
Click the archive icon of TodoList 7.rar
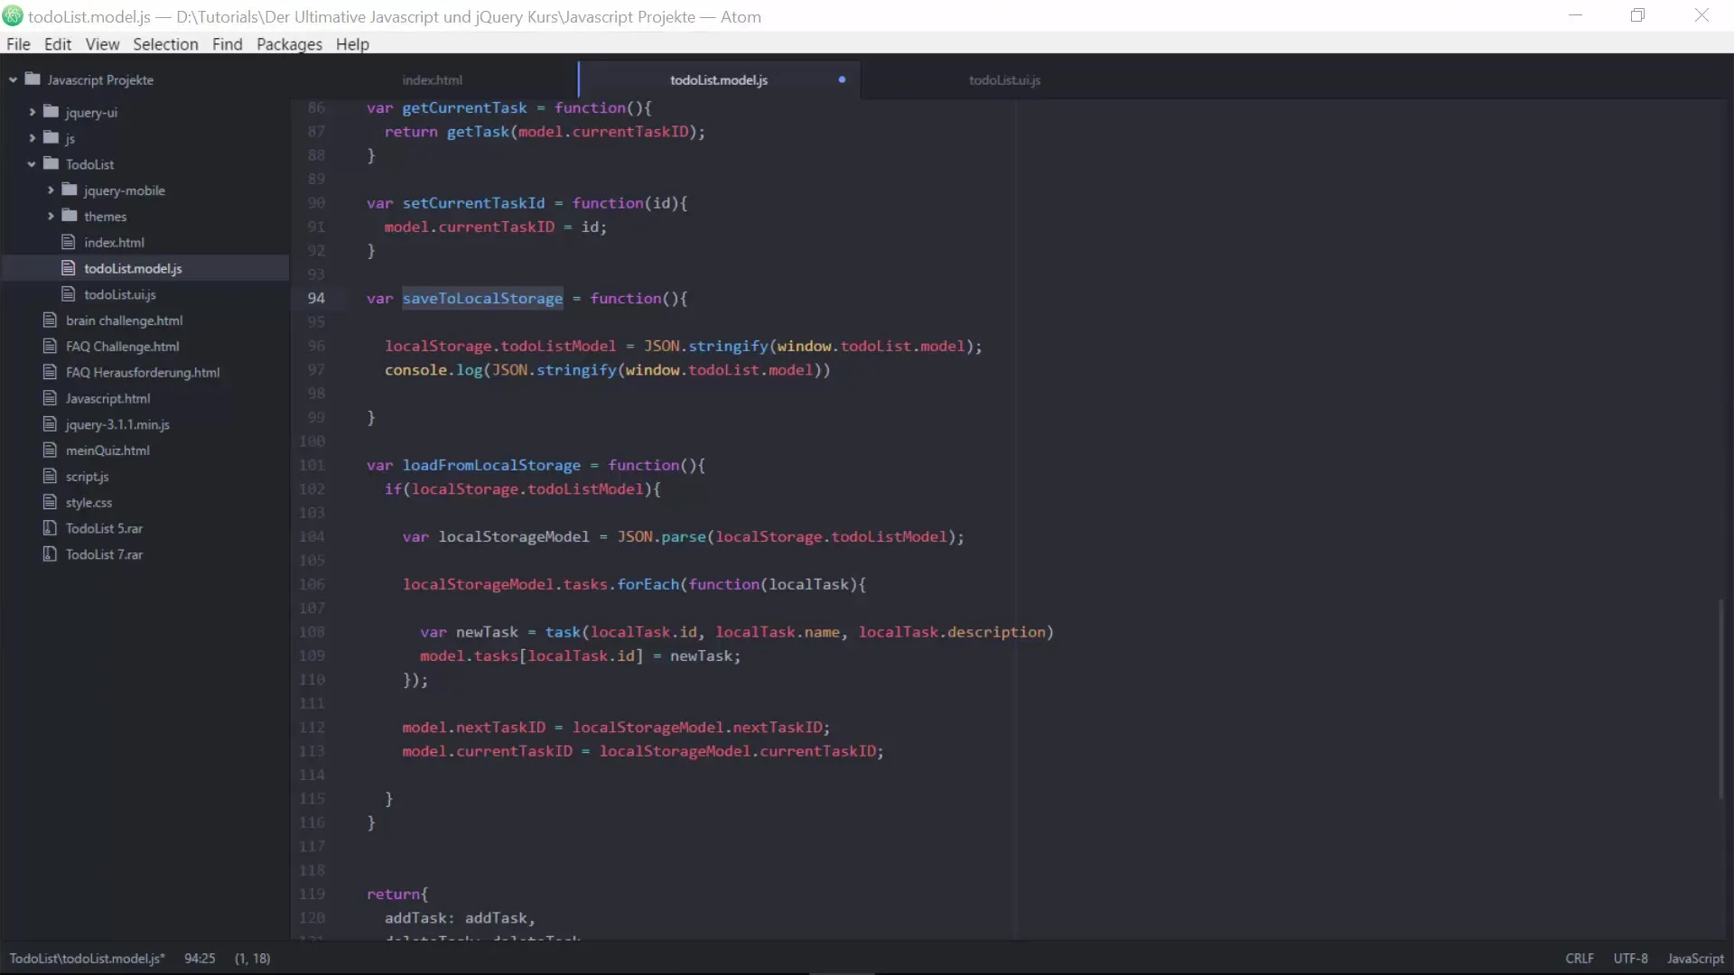(50, 554)
